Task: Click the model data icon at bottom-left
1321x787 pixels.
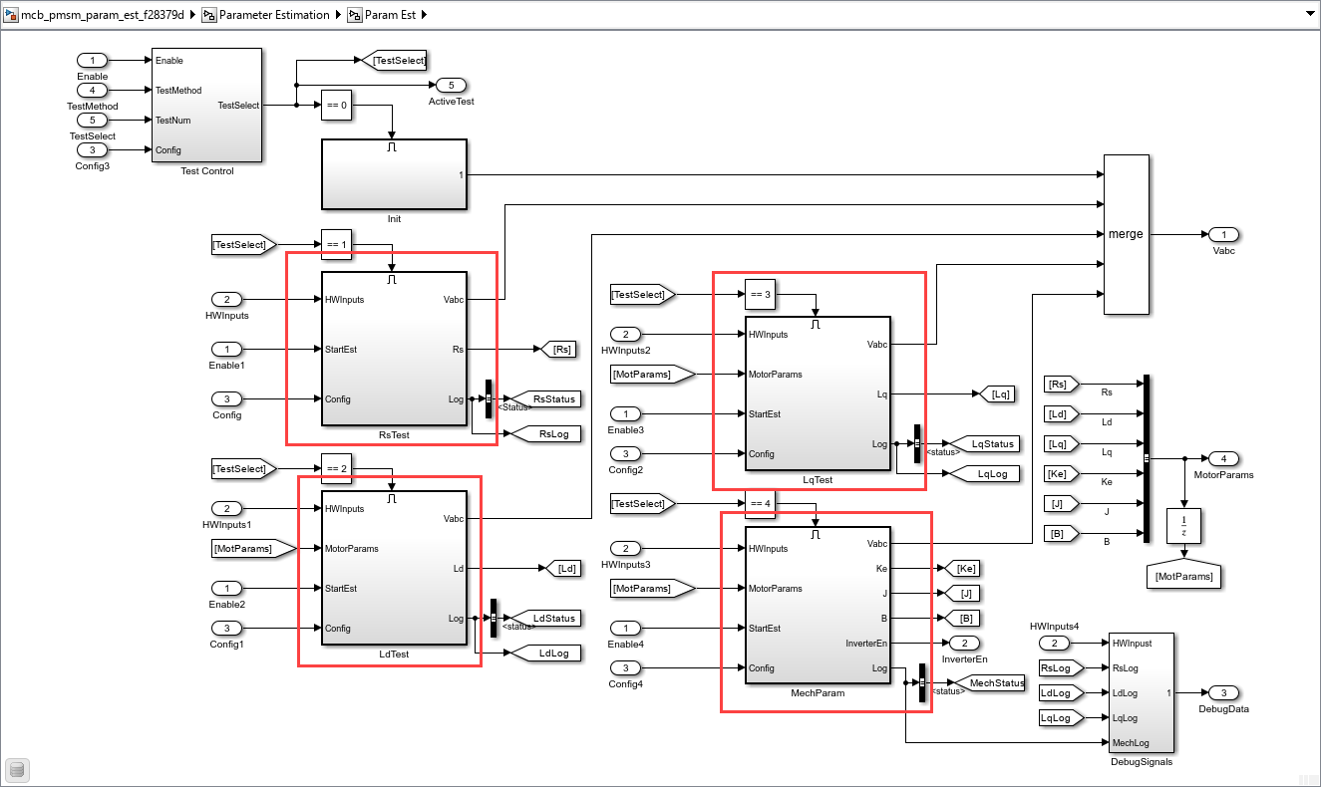Action: pos(17,769)
